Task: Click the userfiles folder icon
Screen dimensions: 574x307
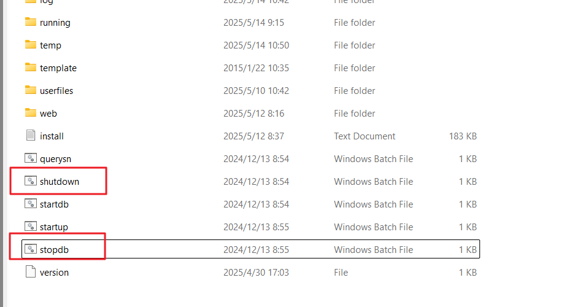Action: [x=30, y=90]
